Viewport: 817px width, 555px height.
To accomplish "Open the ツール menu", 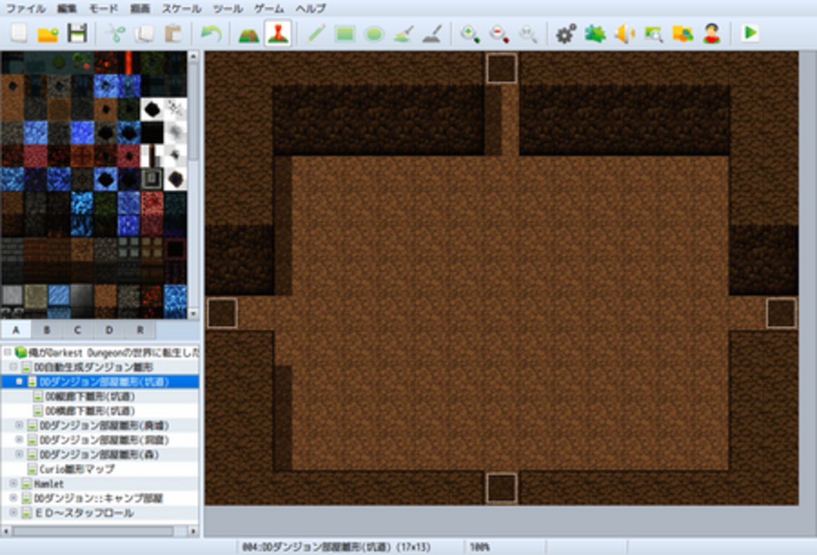I will (x=228, y=9).
